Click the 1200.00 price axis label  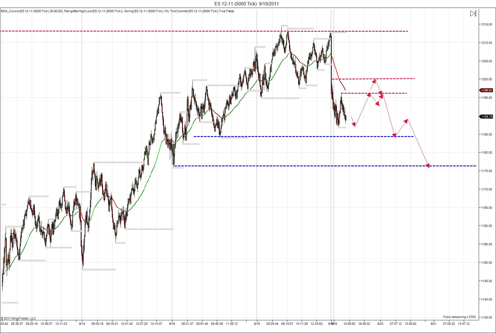click(486, 79)
